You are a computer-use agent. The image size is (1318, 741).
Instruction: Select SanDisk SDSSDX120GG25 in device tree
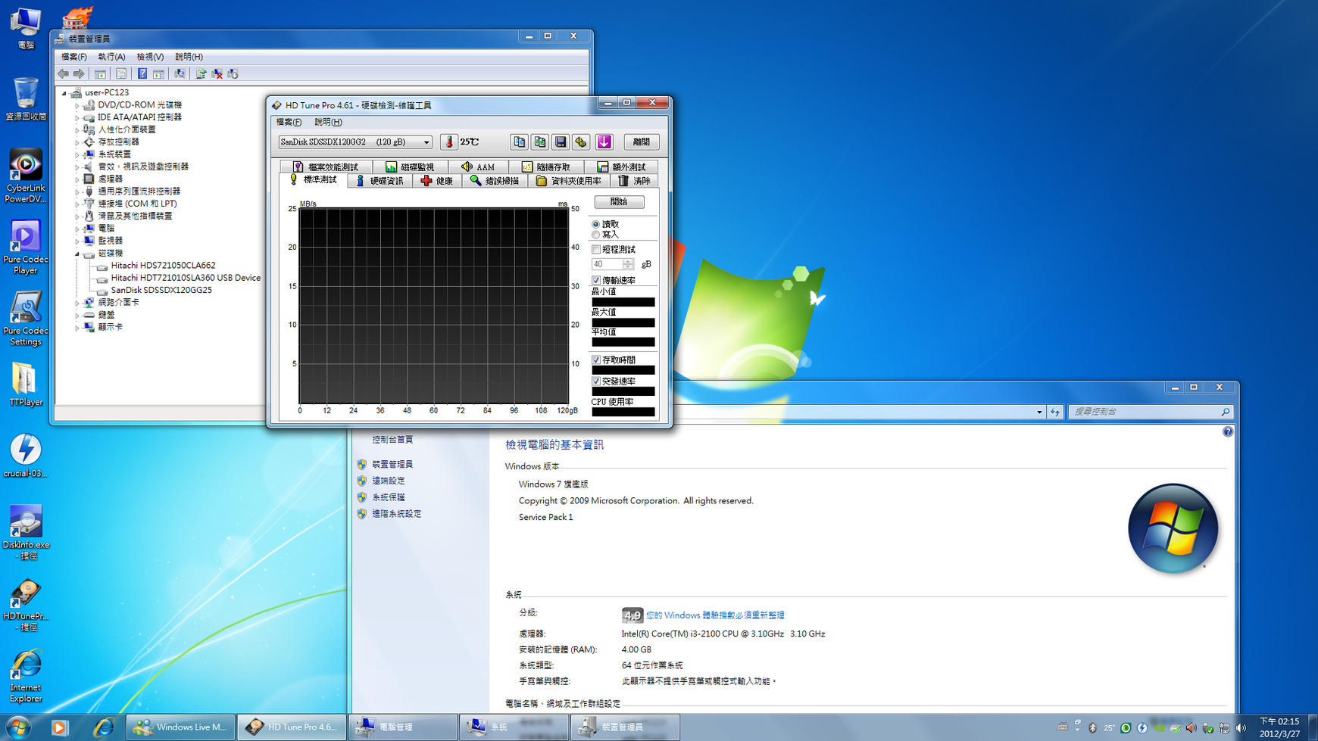point(161,290)
